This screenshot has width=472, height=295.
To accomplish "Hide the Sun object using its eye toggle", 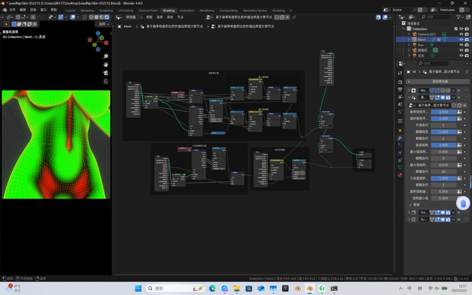I will tap(461, 45).
